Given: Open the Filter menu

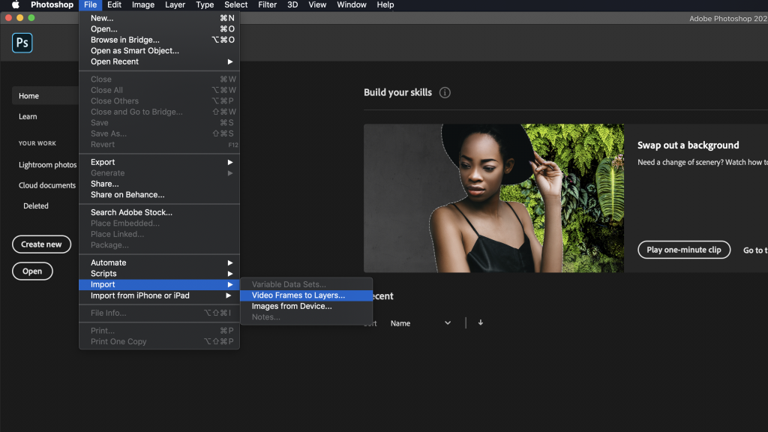Looking at the screenshot, I should [x=268, y=5].
